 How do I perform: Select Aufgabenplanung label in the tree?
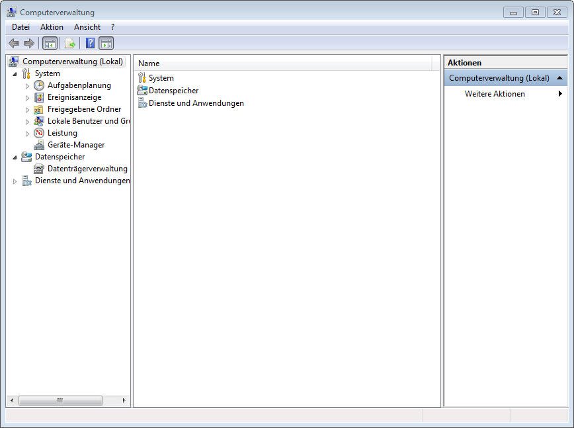pyautogui.click(x=79, y=85)
